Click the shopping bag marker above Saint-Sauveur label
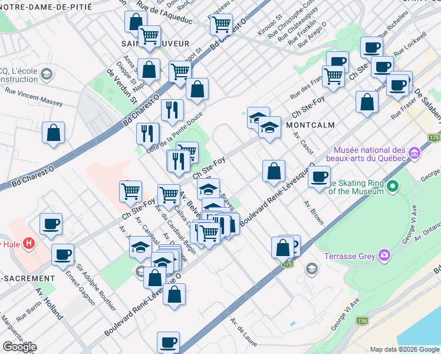 click(x=136, y=22)
